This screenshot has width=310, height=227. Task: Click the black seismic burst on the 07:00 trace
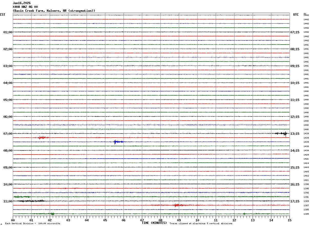coord(282,133)
